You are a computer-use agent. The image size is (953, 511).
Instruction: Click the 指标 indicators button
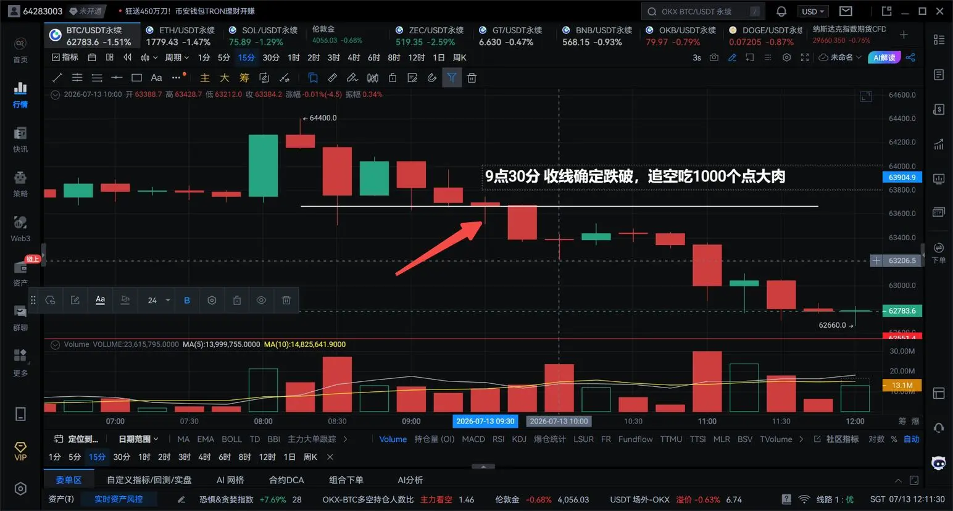tap(65, 57)
